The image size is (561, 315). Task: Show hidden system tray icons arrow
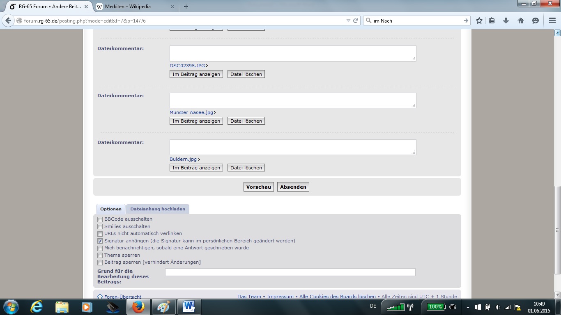point(468,307)
